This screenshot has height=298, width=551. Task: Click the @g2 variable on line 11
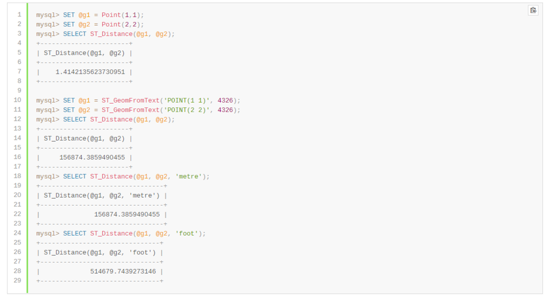pyautogui.click(x=84, y=110)
